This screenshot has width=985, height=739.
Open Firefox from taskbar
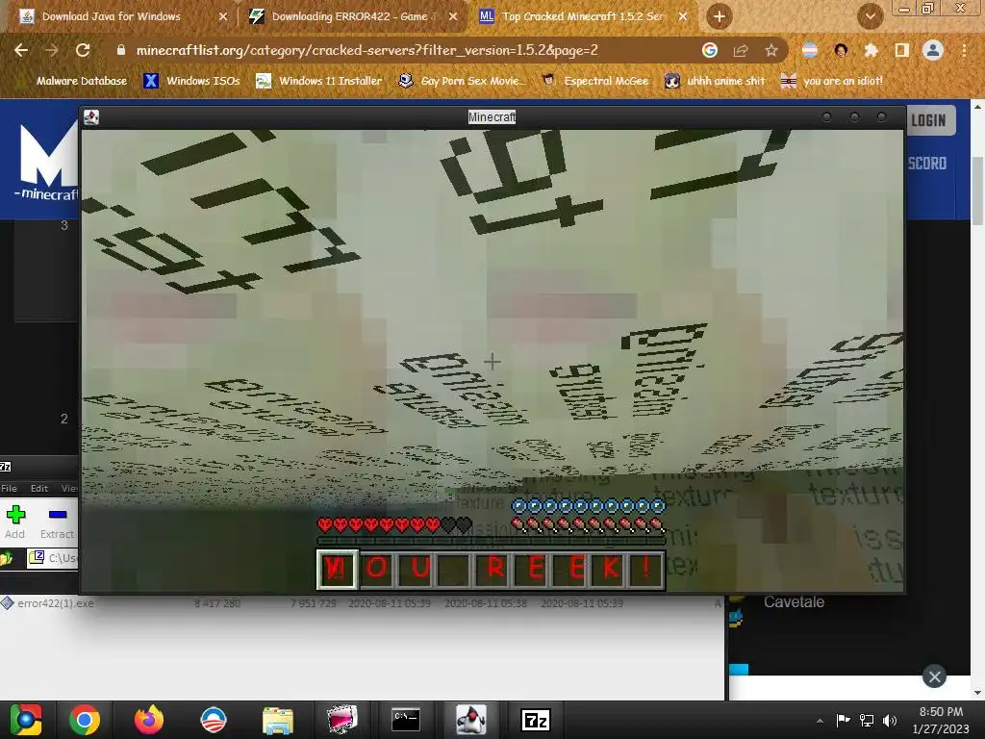point(149,720)
